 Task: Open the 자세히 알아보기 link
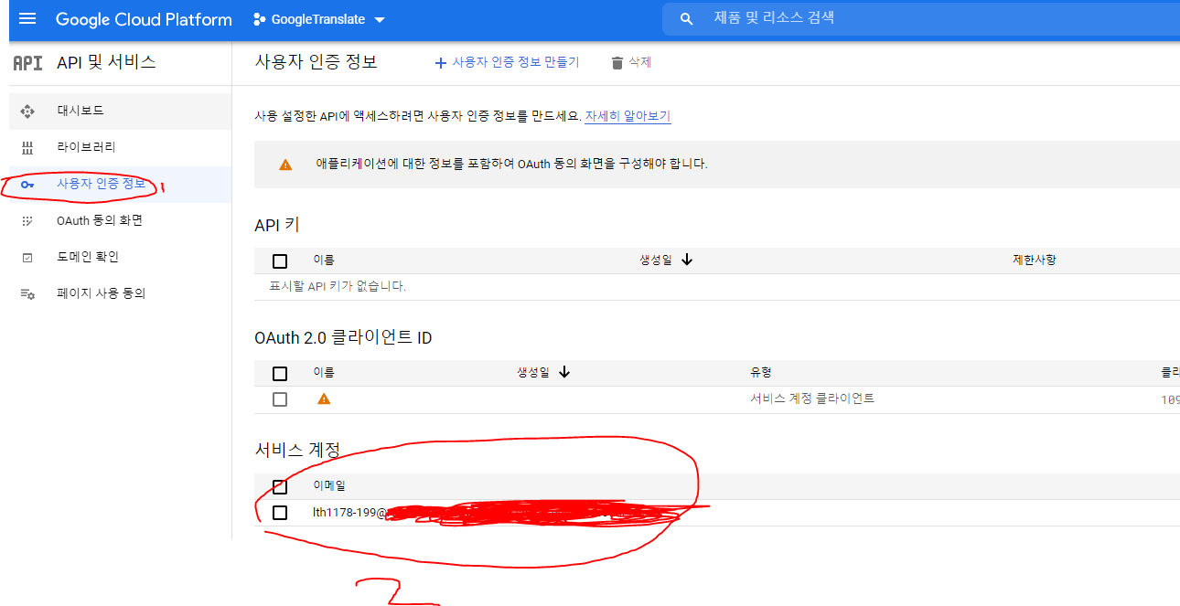(628, 116)
